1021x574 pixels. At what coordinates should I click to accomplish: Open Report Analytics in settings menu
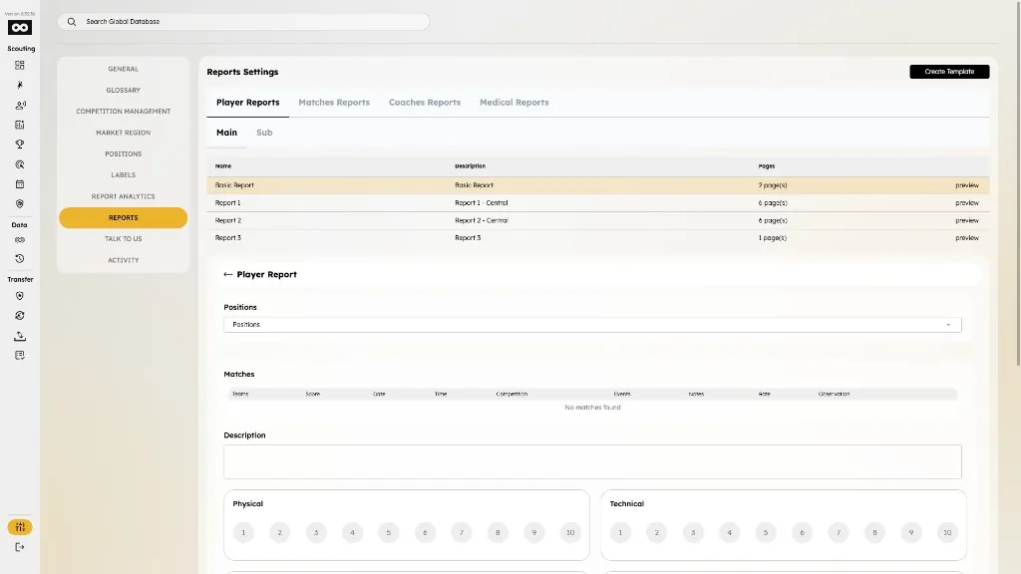point(123,196)
